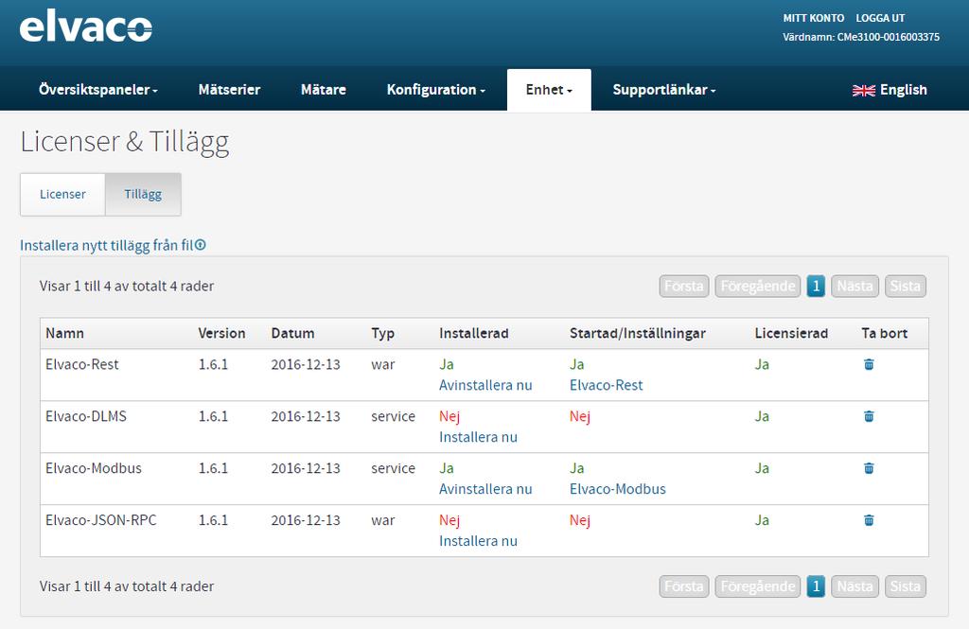Click the circled arrow icon beside Installera nytt tillägg
This screenshot has height=629, width=969.
pyautogui.click(x=201, y=245)
